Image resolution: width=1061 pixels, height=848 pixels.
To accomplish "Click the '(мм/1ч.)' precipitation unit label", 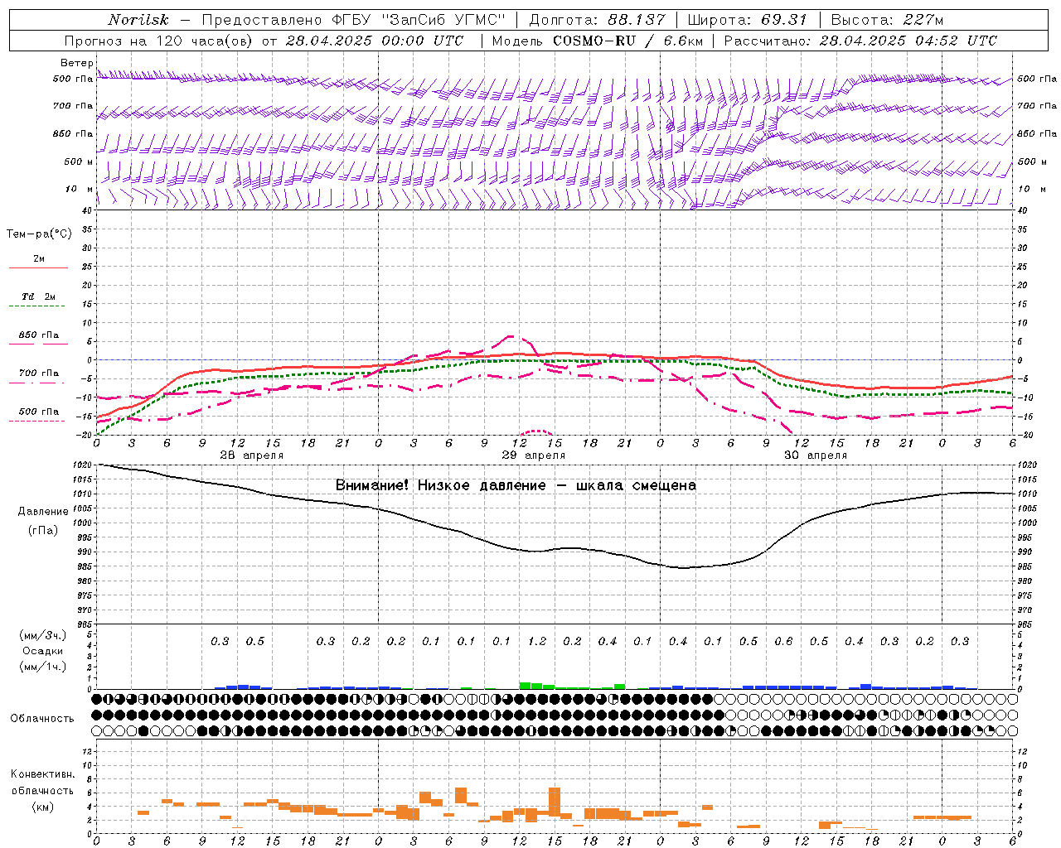I will coord(42,667).
